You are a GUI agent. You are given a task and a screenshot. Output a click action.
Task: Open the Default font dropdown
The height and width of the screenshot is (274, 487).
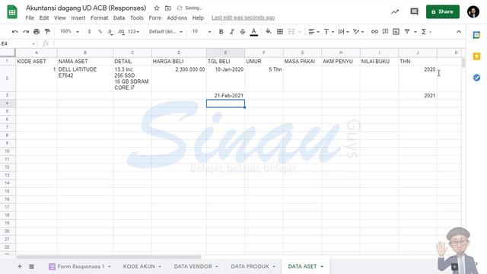point(166,32)
